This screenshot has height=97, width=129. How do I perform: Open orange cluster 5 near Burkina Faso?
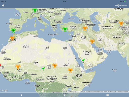coord(18,67)
